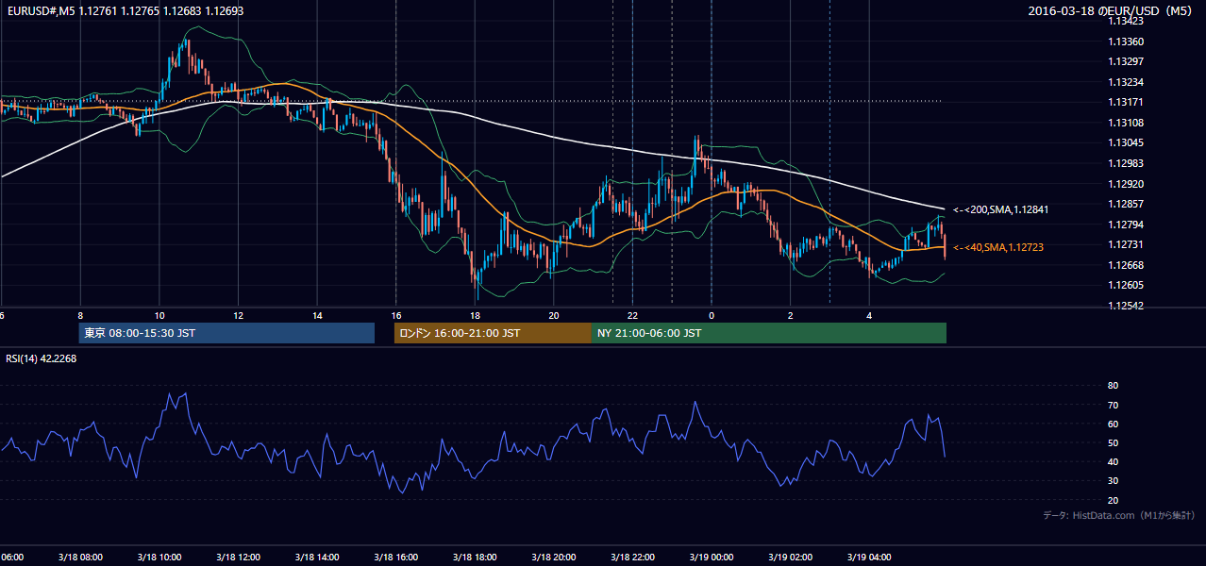Click RSI scale value 40
The height and width of the screenshot is (566, 1206).
pos(1114,461)
